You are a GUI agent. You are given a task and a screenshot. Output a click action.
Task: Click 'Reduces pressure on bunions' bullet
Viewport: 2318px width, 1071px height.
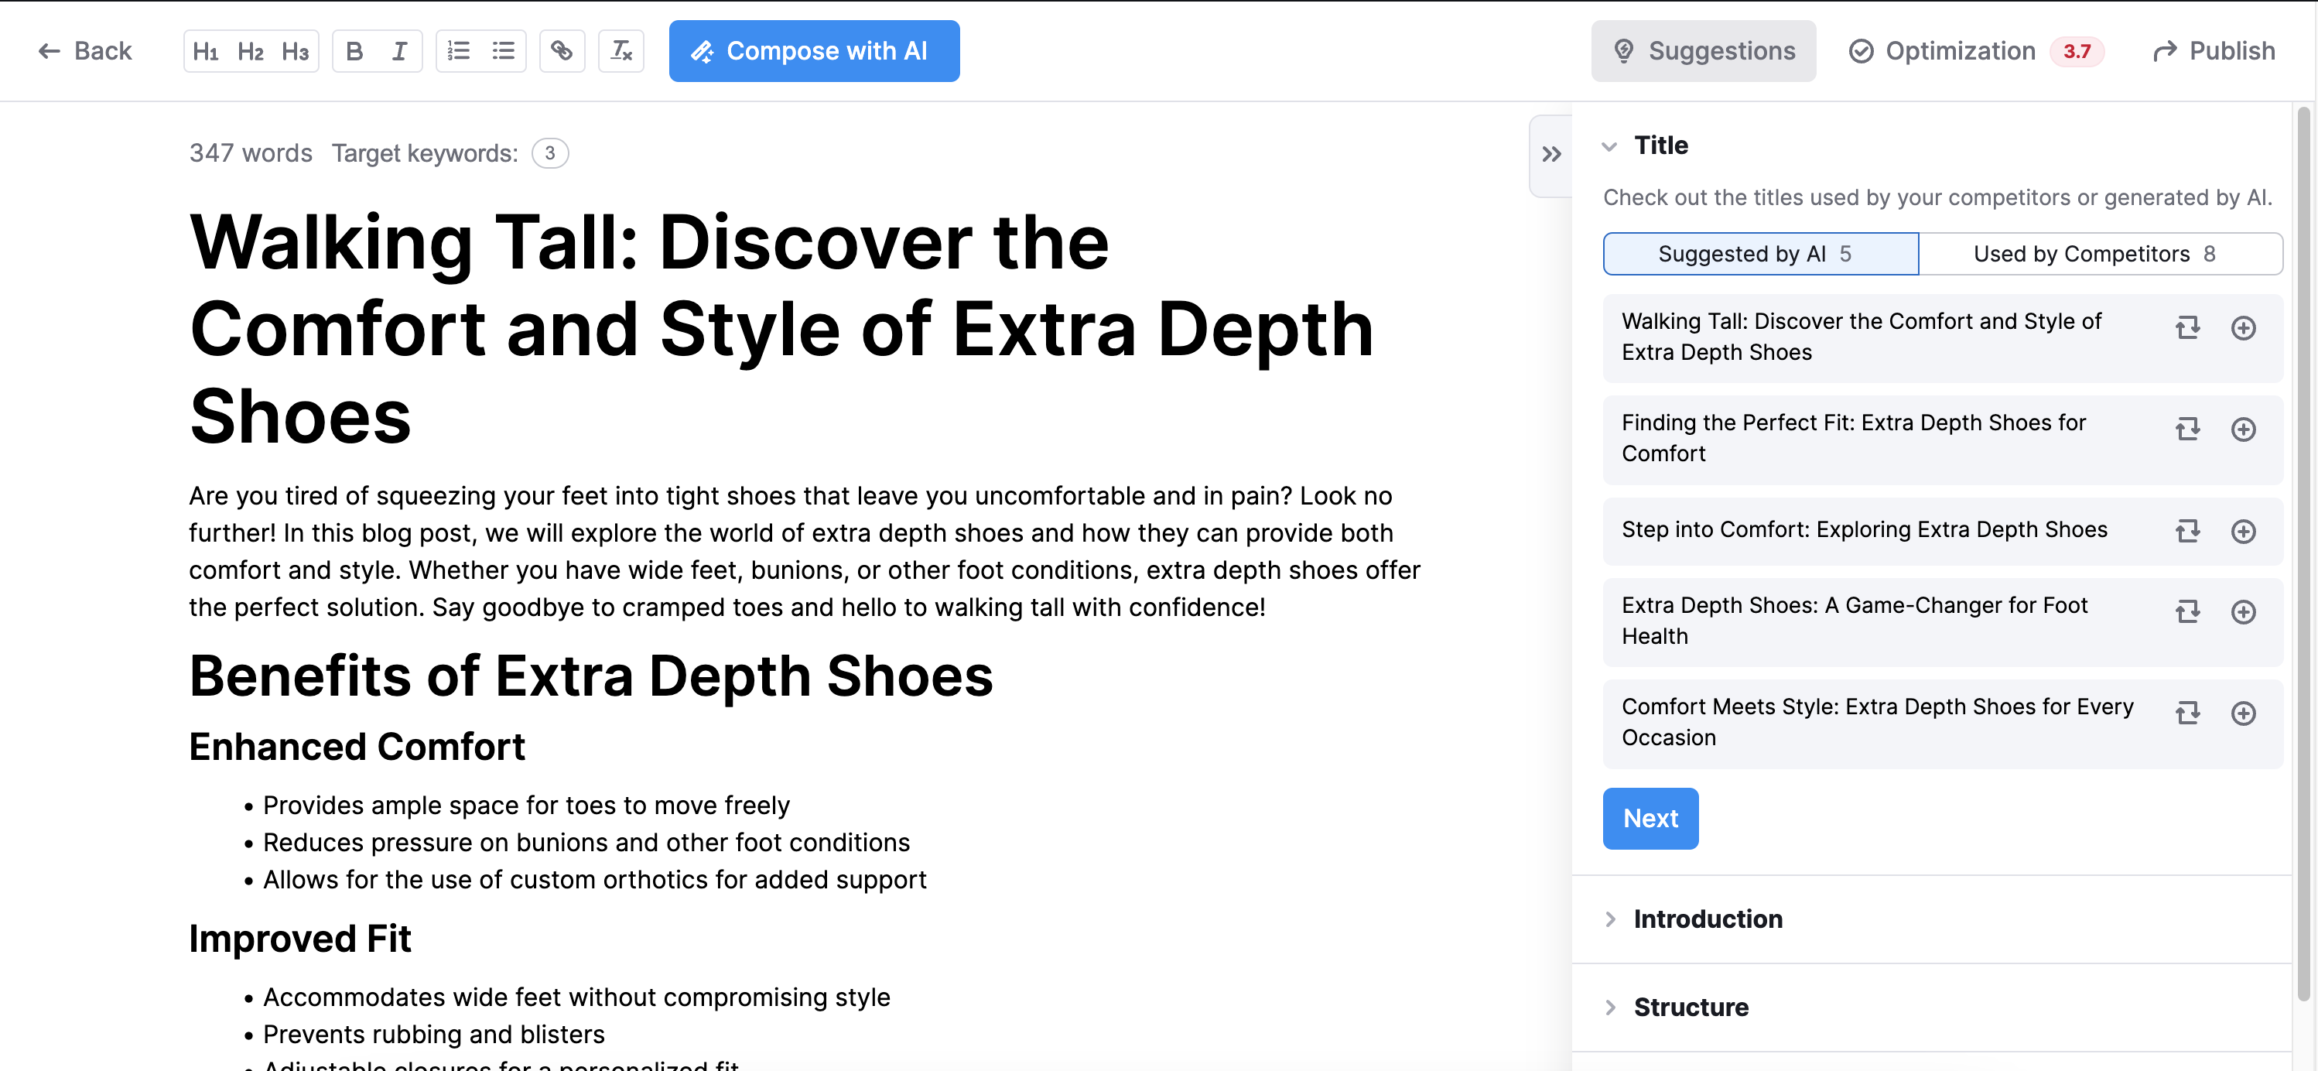(586, 843)
